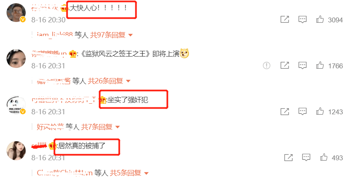Like the 大快人心 comment with 3094 likes
351x181 pixels.
point(320,20)
